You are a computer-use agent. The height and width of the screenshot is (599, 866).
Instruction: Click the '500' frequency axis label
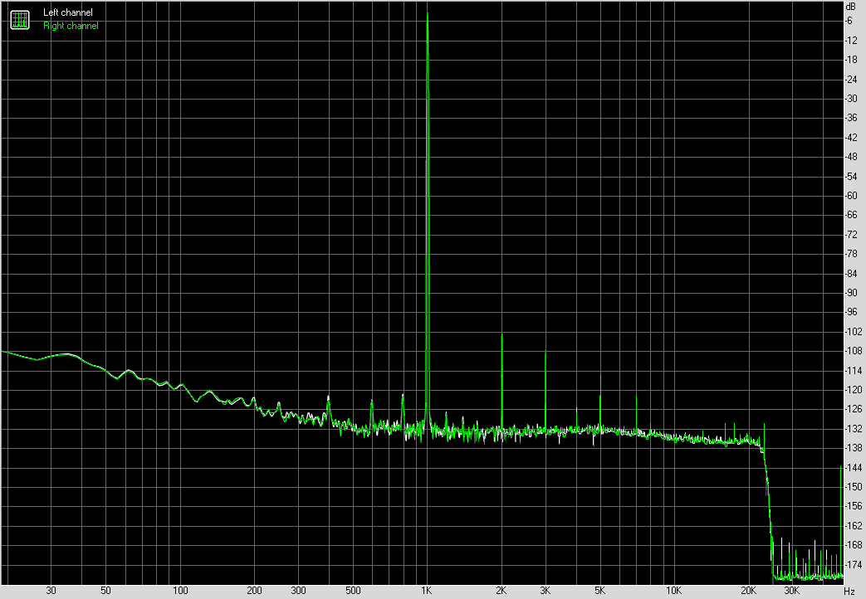(353, 591)
